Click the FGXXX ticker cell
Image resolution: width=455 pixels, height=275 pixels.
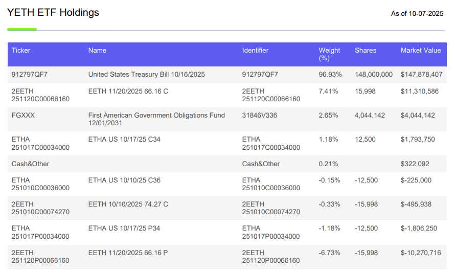click(x=24, y=116)
